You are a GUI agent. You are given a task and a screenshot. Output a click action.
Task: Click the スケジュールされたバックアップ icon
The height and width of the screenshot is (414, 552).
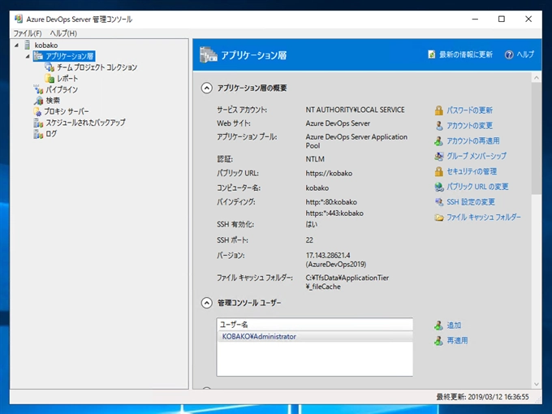click(38, 123)
